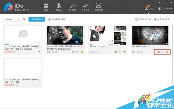The width and height of the screenshot is (174, 109).
Task: Open the window menu dropdown arrow in title bar
Action: pyautogui.click(x=160, y=3)
